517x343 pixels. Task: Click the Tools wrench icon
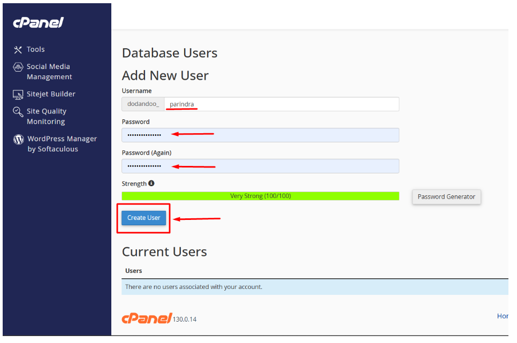point(18,50)
